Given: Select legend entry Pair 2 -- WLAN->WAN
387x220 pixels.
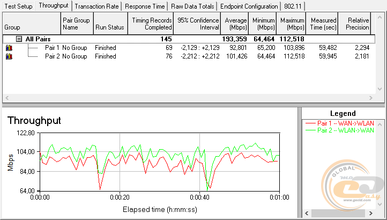Looking at the screenshot, I should 340,130.
